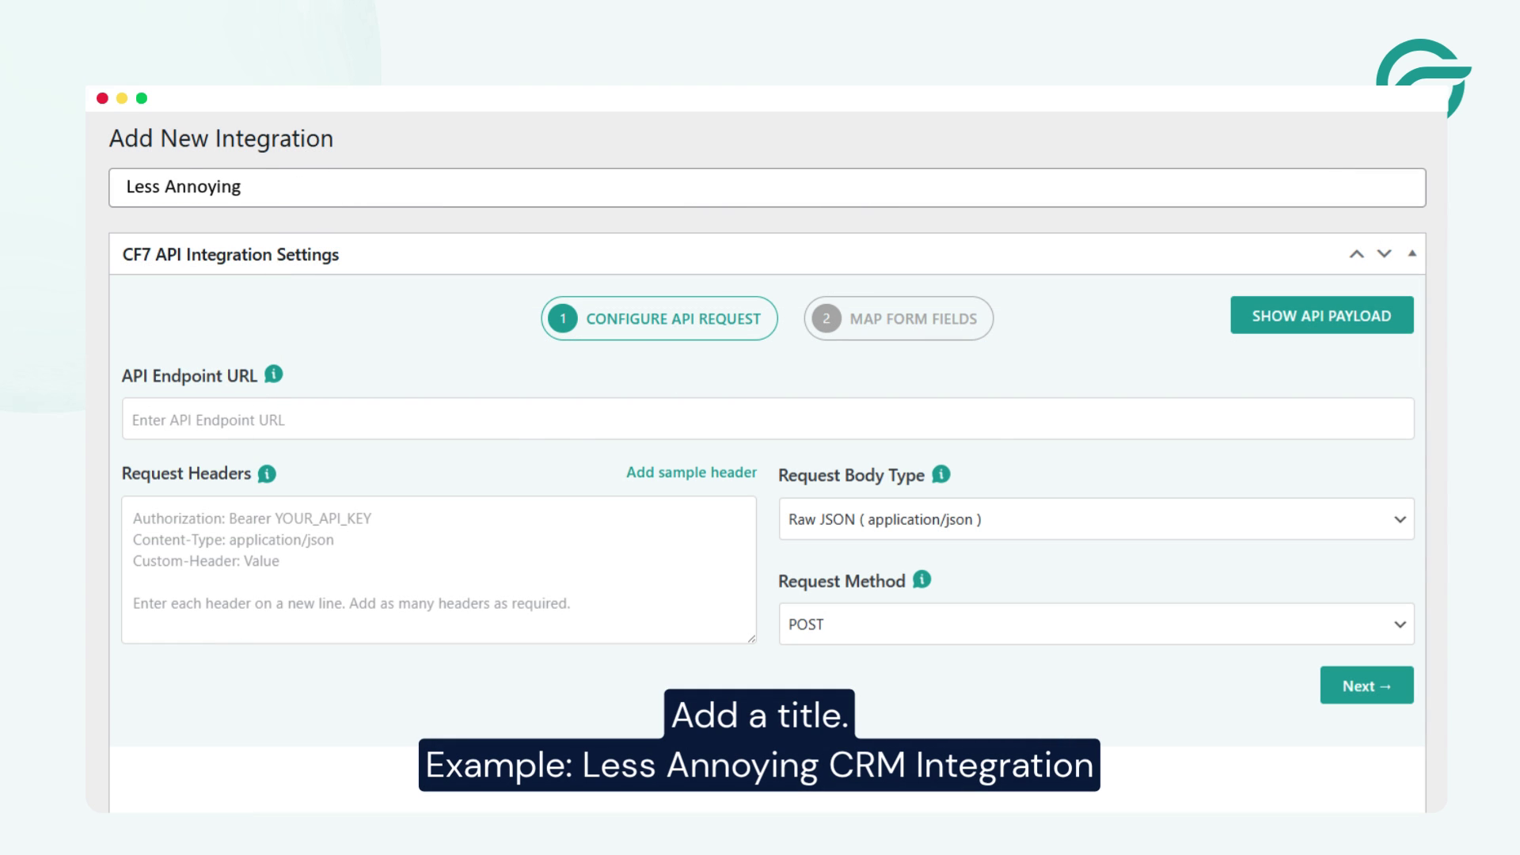Collapse the CF7 API Integration Settings panel
The height and width of the screenshot is (855, 1520).
(1412, 253)
